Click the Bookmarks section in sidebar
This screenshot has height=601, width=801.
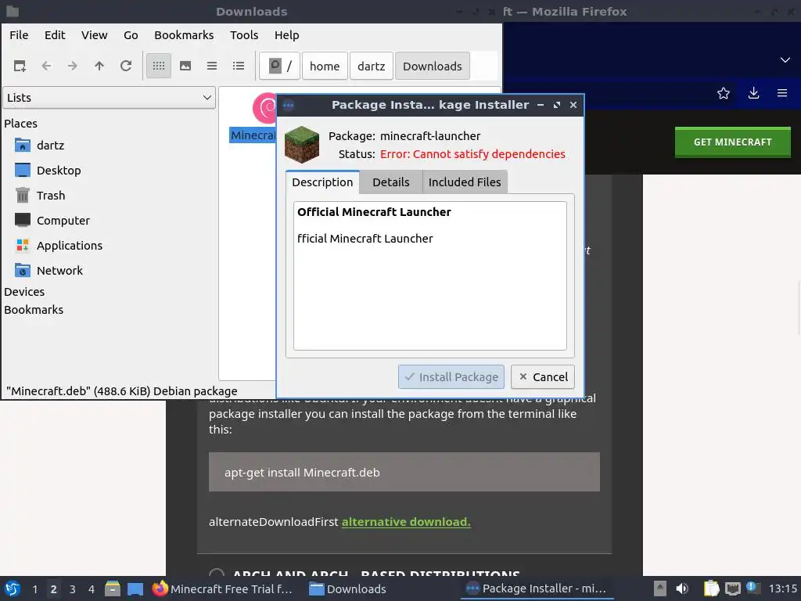[x=34, y=310]
